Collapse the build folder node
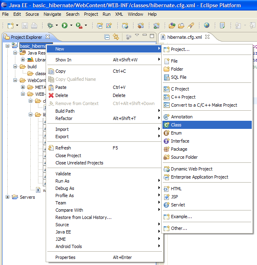This screenshot has height=265, width=257. coord(15,66)
